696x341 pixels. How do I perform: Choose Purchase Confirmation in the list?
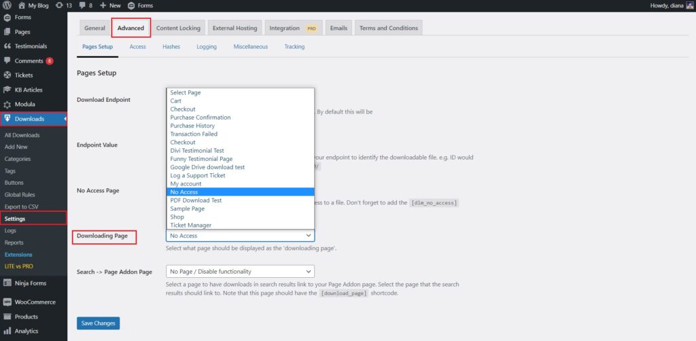[240, 118]
